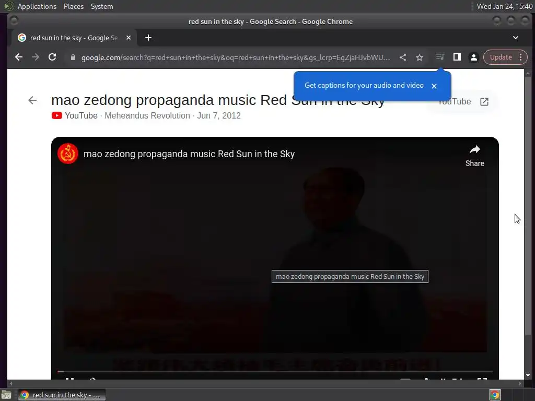Image resolution: width=535 pixels, height=401 pixels.
Task: Open site info via the lock icon
Action: pyautogui.click(x=73, y=57)
